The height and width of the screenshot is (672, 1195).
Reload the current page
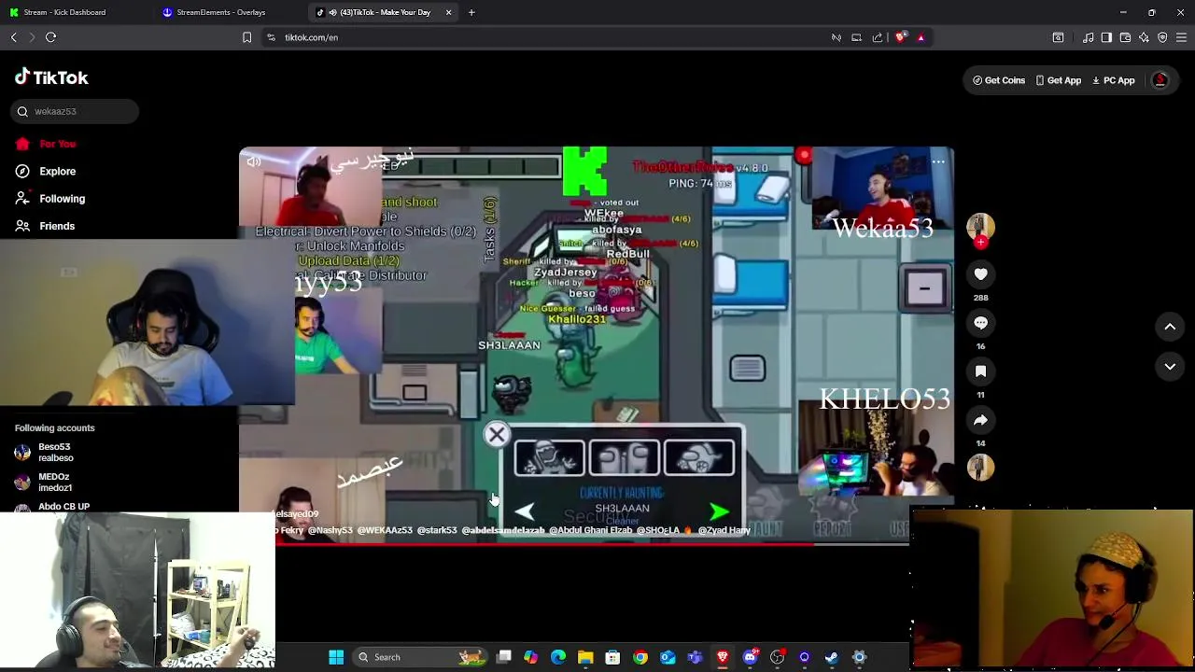pyautogui.click(x=51, y=37)
